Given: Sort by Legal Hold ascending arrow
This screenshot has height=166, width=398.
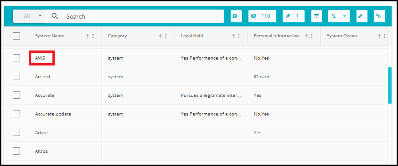Looking at the screenshot, I should coord(233,36).
